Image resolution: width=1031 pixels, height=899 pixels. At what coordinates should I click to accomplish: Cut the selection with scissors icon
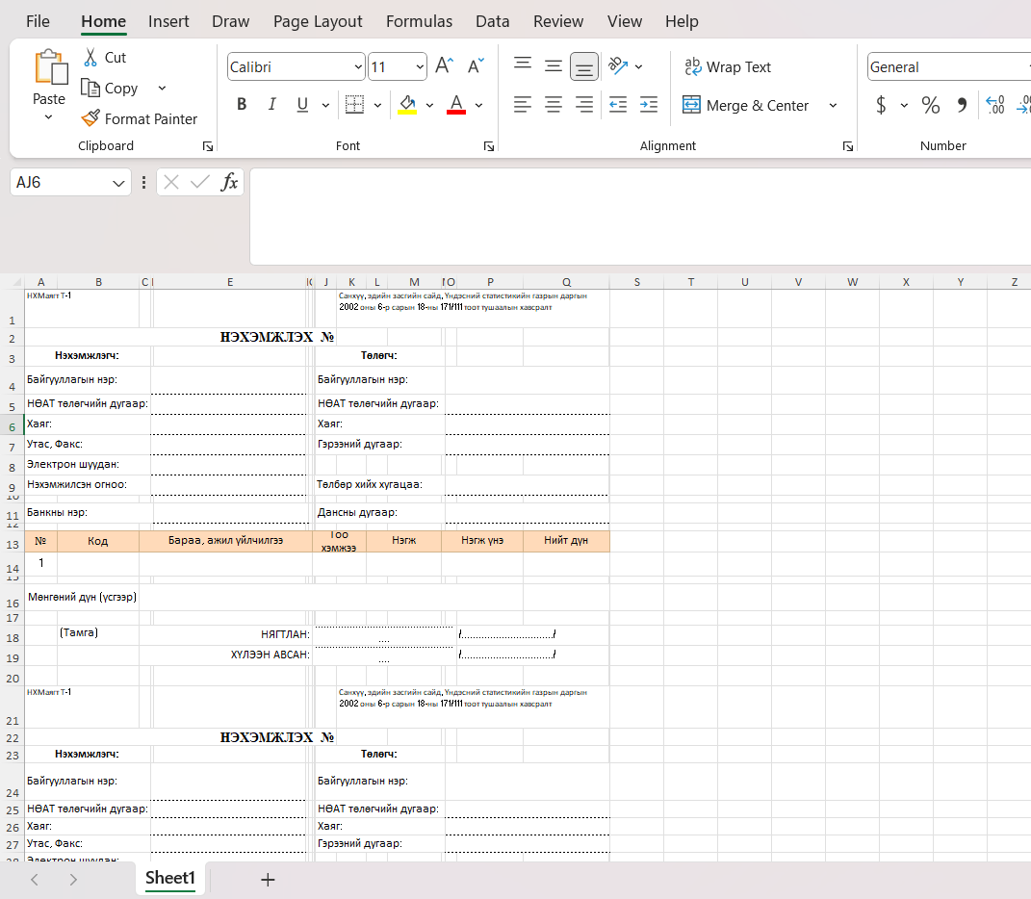[90, 57]
